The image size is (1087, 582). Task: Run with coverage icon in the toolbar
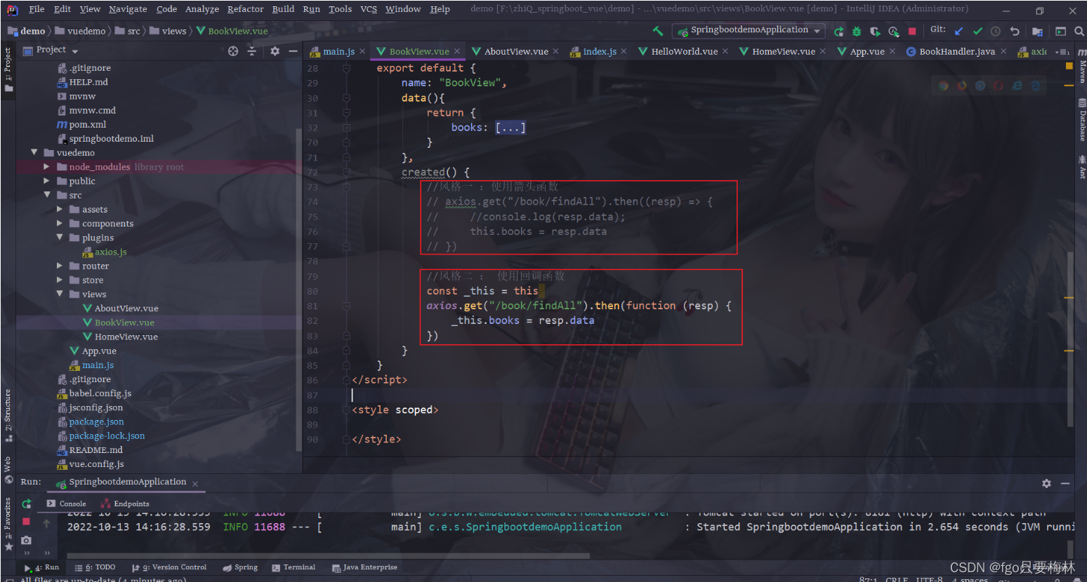click(x=875, y=31)
